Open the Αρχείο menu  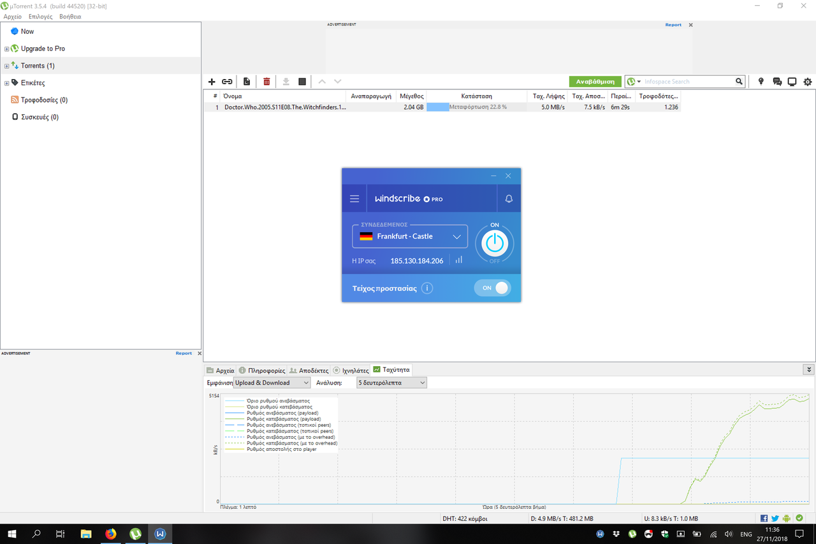point(13,17)
